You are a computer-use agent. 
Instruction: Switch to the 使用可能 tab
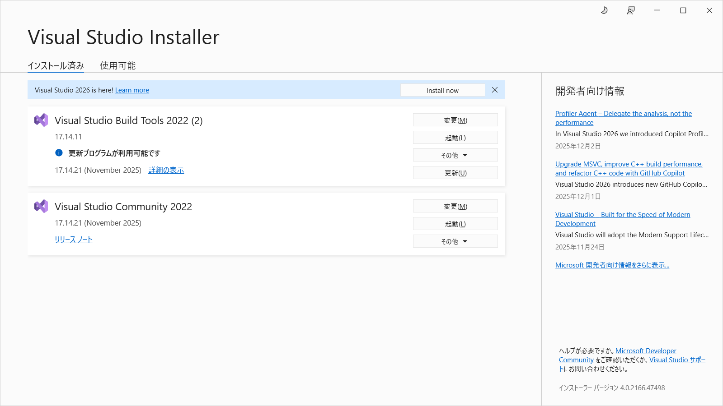click(117, 66)
